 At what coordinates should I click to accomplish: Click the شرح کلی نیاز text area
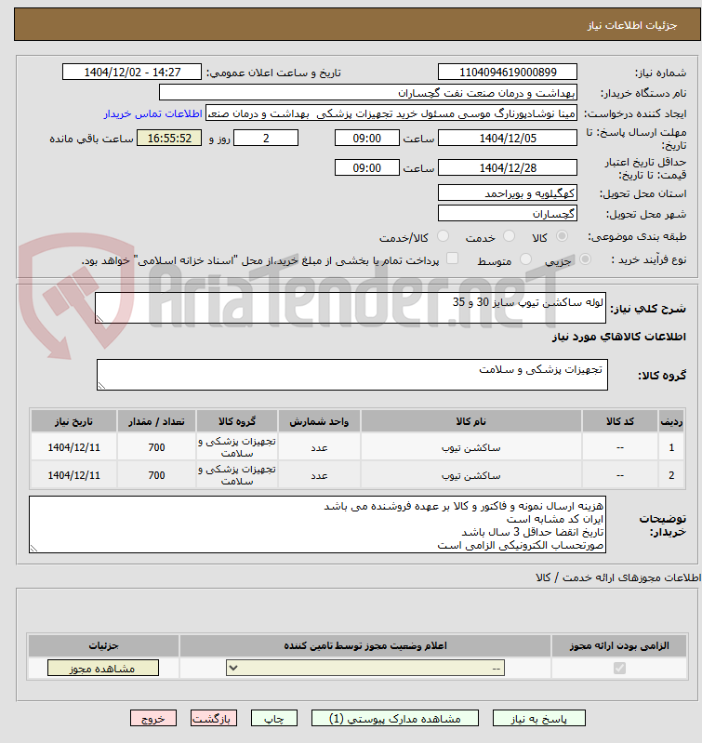[351, 308]
